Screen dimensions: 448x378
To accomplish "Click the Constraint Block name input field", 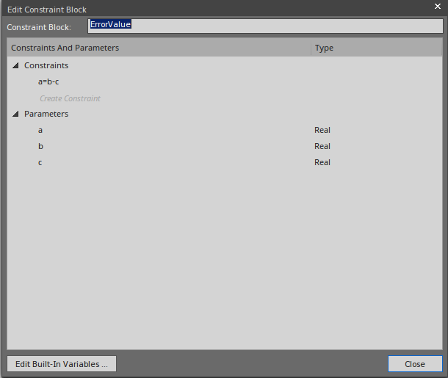I will coord(265,26).
